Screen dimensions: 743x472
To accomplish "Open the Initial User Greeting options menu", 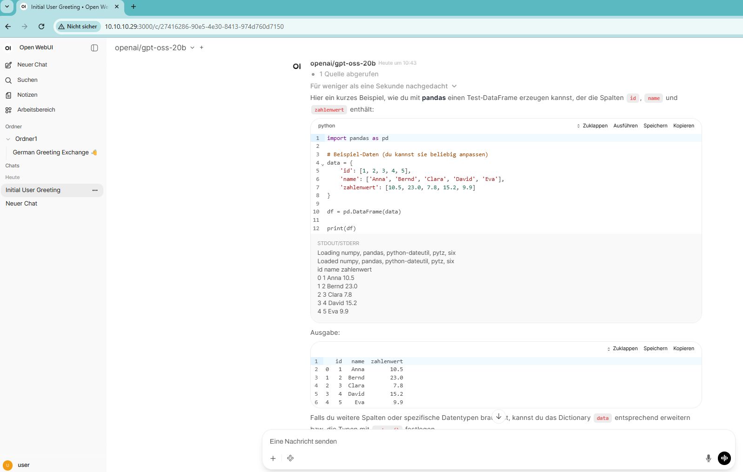I will pos(95,190).
